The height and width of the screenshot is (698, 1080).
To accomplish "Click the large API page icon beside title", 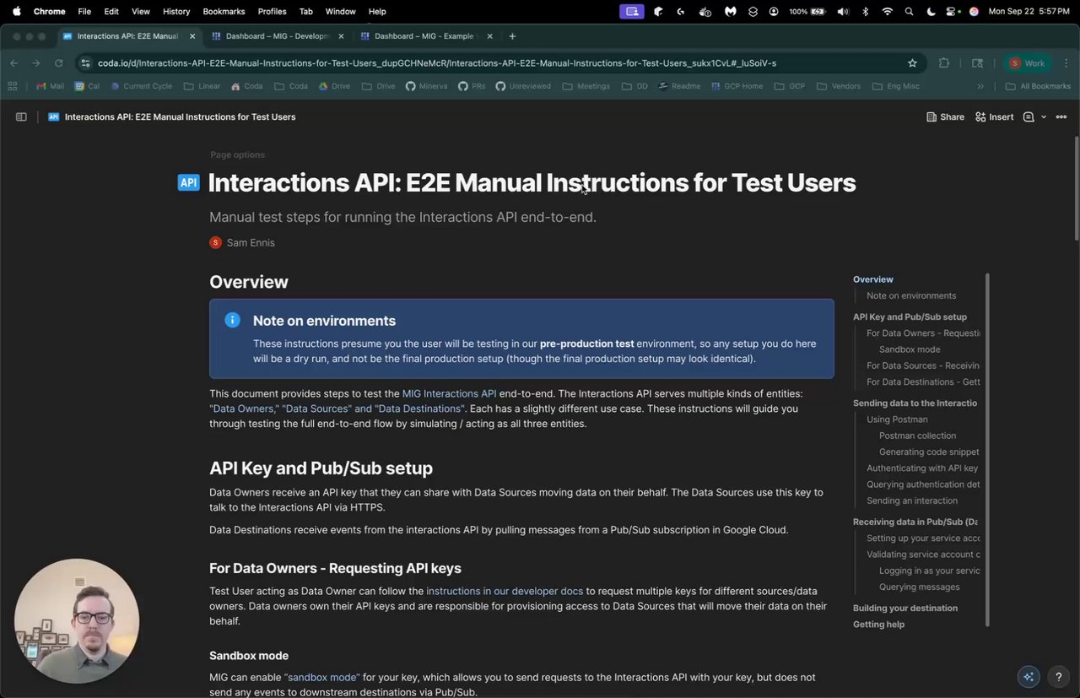I will coord(188,182).
